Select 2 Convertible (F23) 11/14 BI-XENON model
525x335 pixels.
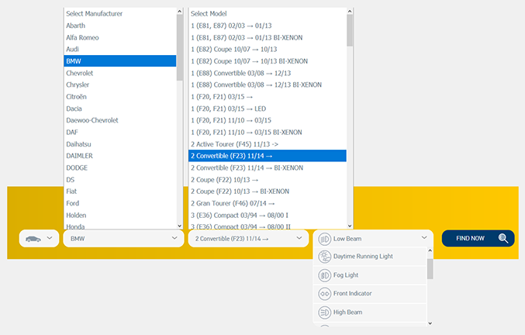coord(268,167)
